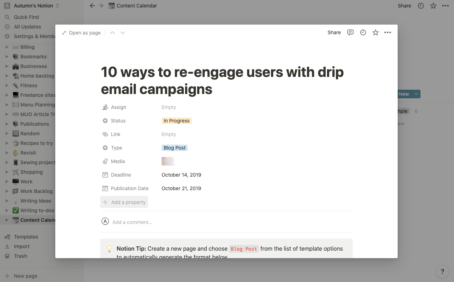The height and width of the screenshot is (282, 454).
Task: Click the page title heading text
Action: click(222, 80)
